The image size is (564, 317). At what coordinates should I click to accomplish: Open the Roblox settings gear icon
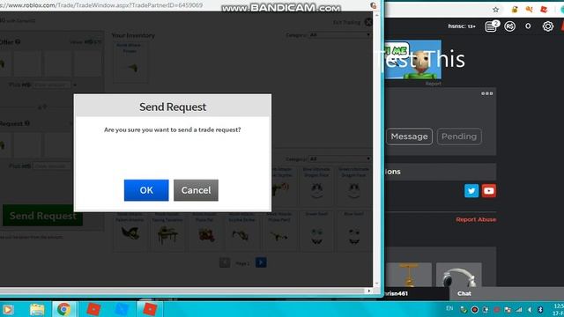coord(548,26)
